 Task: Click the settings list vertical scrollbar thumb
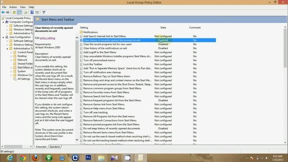pyautogui.click(x=285, y=48)
